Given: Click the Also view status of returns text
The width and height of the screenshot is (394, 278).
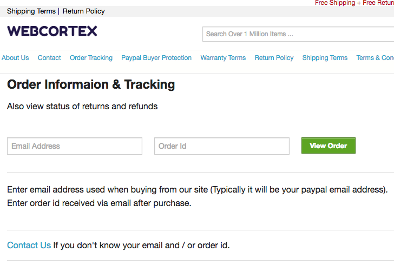Looking at the screenshot, I should [x=82, y=106].
